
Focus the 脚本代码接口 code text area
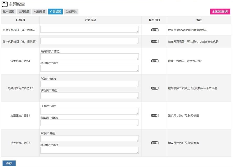pyautogui.click(x=89, y=41)
